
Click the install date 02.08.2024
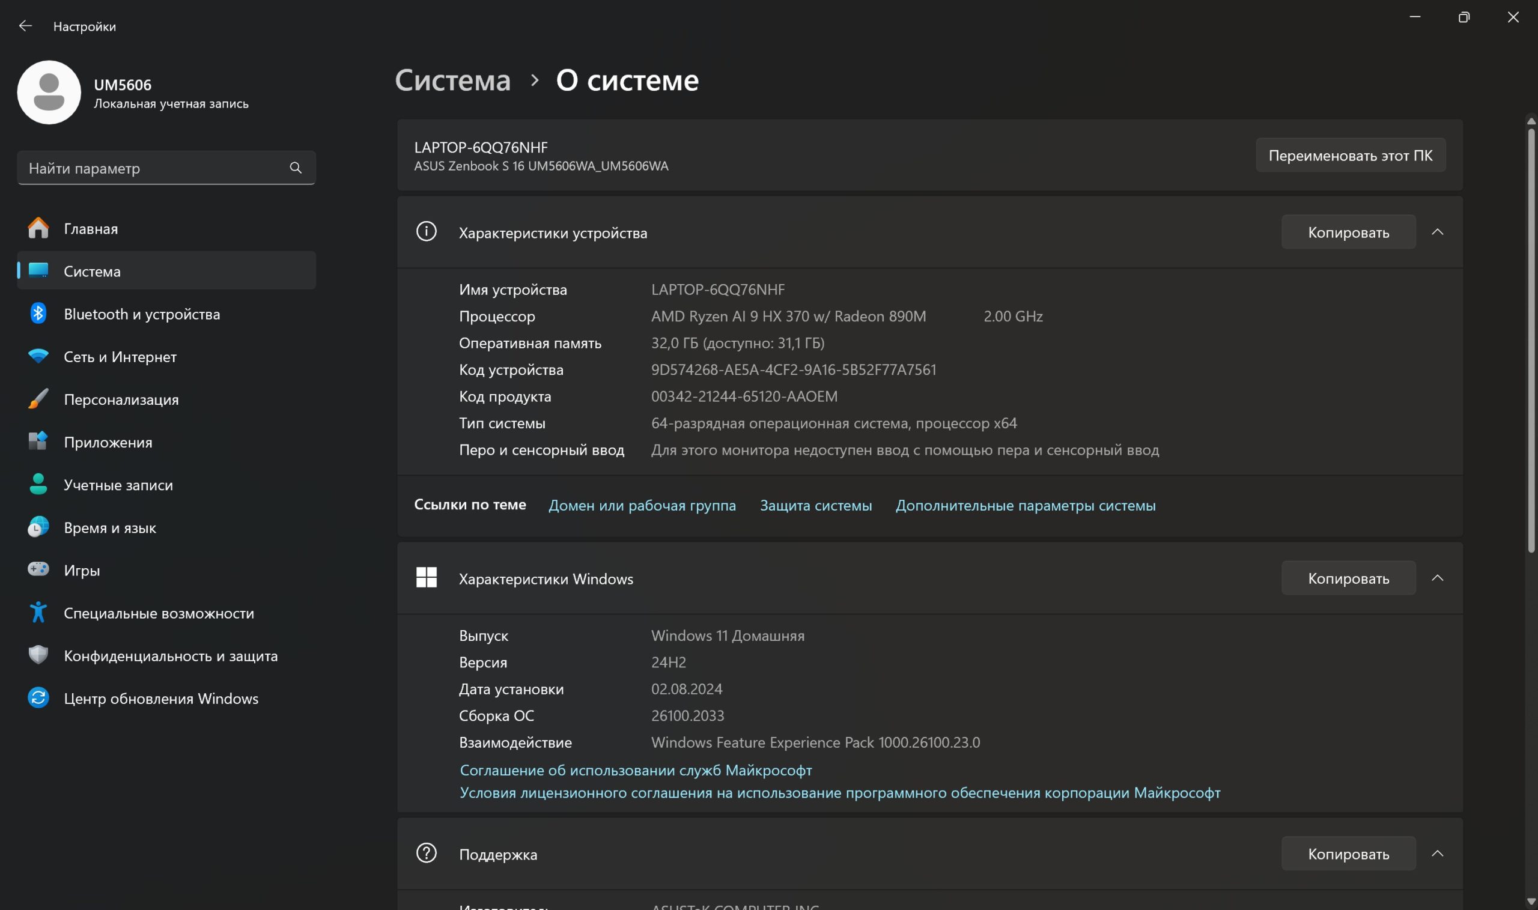[x=686, y=688]
